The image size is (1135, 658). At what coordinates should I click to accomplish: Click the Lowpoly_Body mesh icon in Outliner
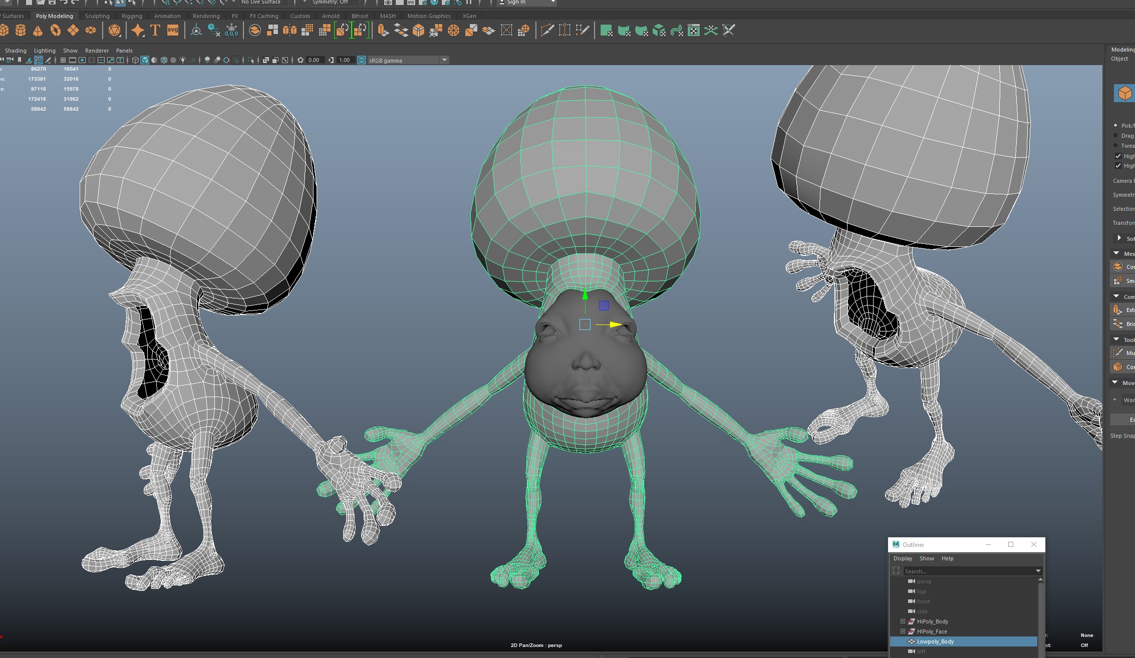click(911, 641)
